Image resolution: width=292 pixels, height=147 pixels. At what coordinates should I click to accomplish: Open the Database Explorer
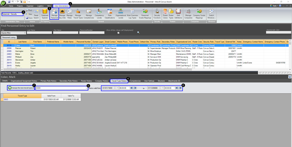[x=45, y=14]
